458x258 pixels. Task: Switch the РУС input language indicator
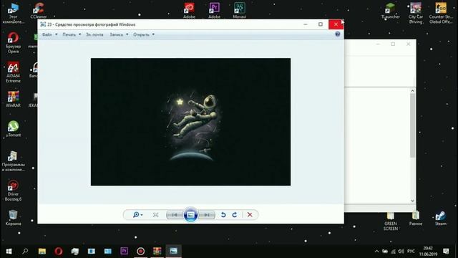(411, 252)
